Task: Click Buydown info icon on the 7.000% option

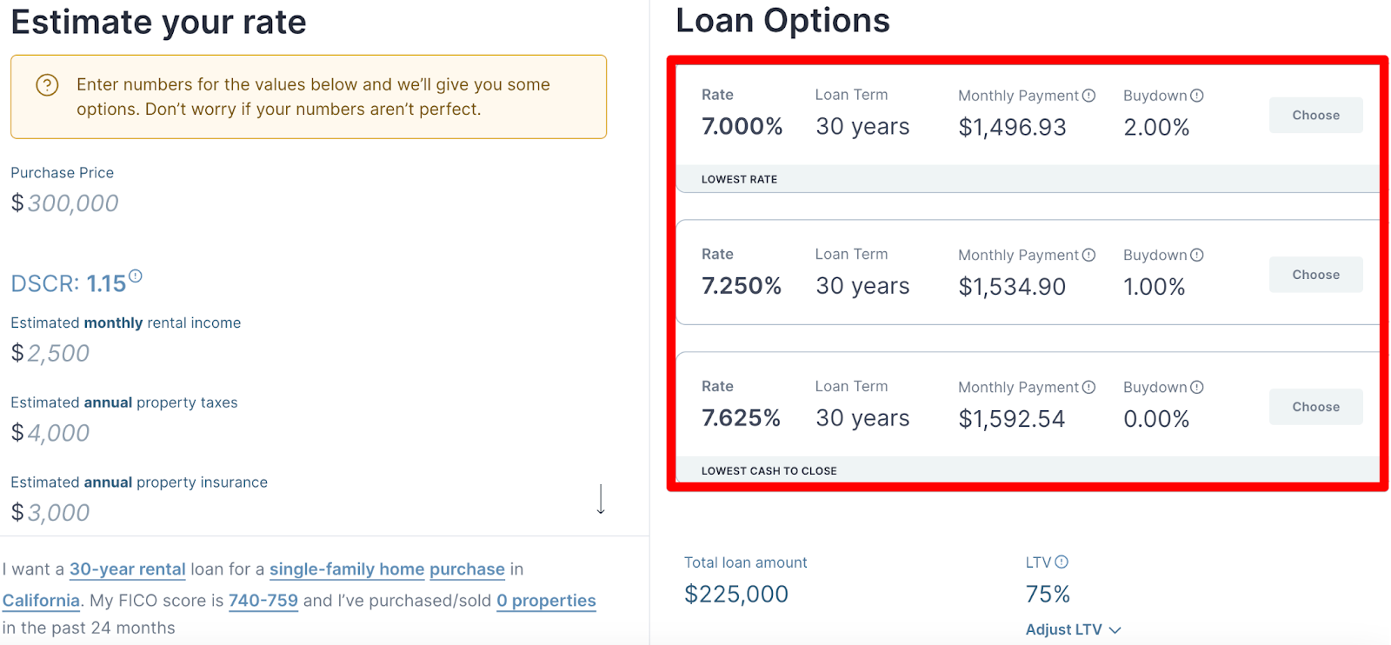Action: point(1198,96)
